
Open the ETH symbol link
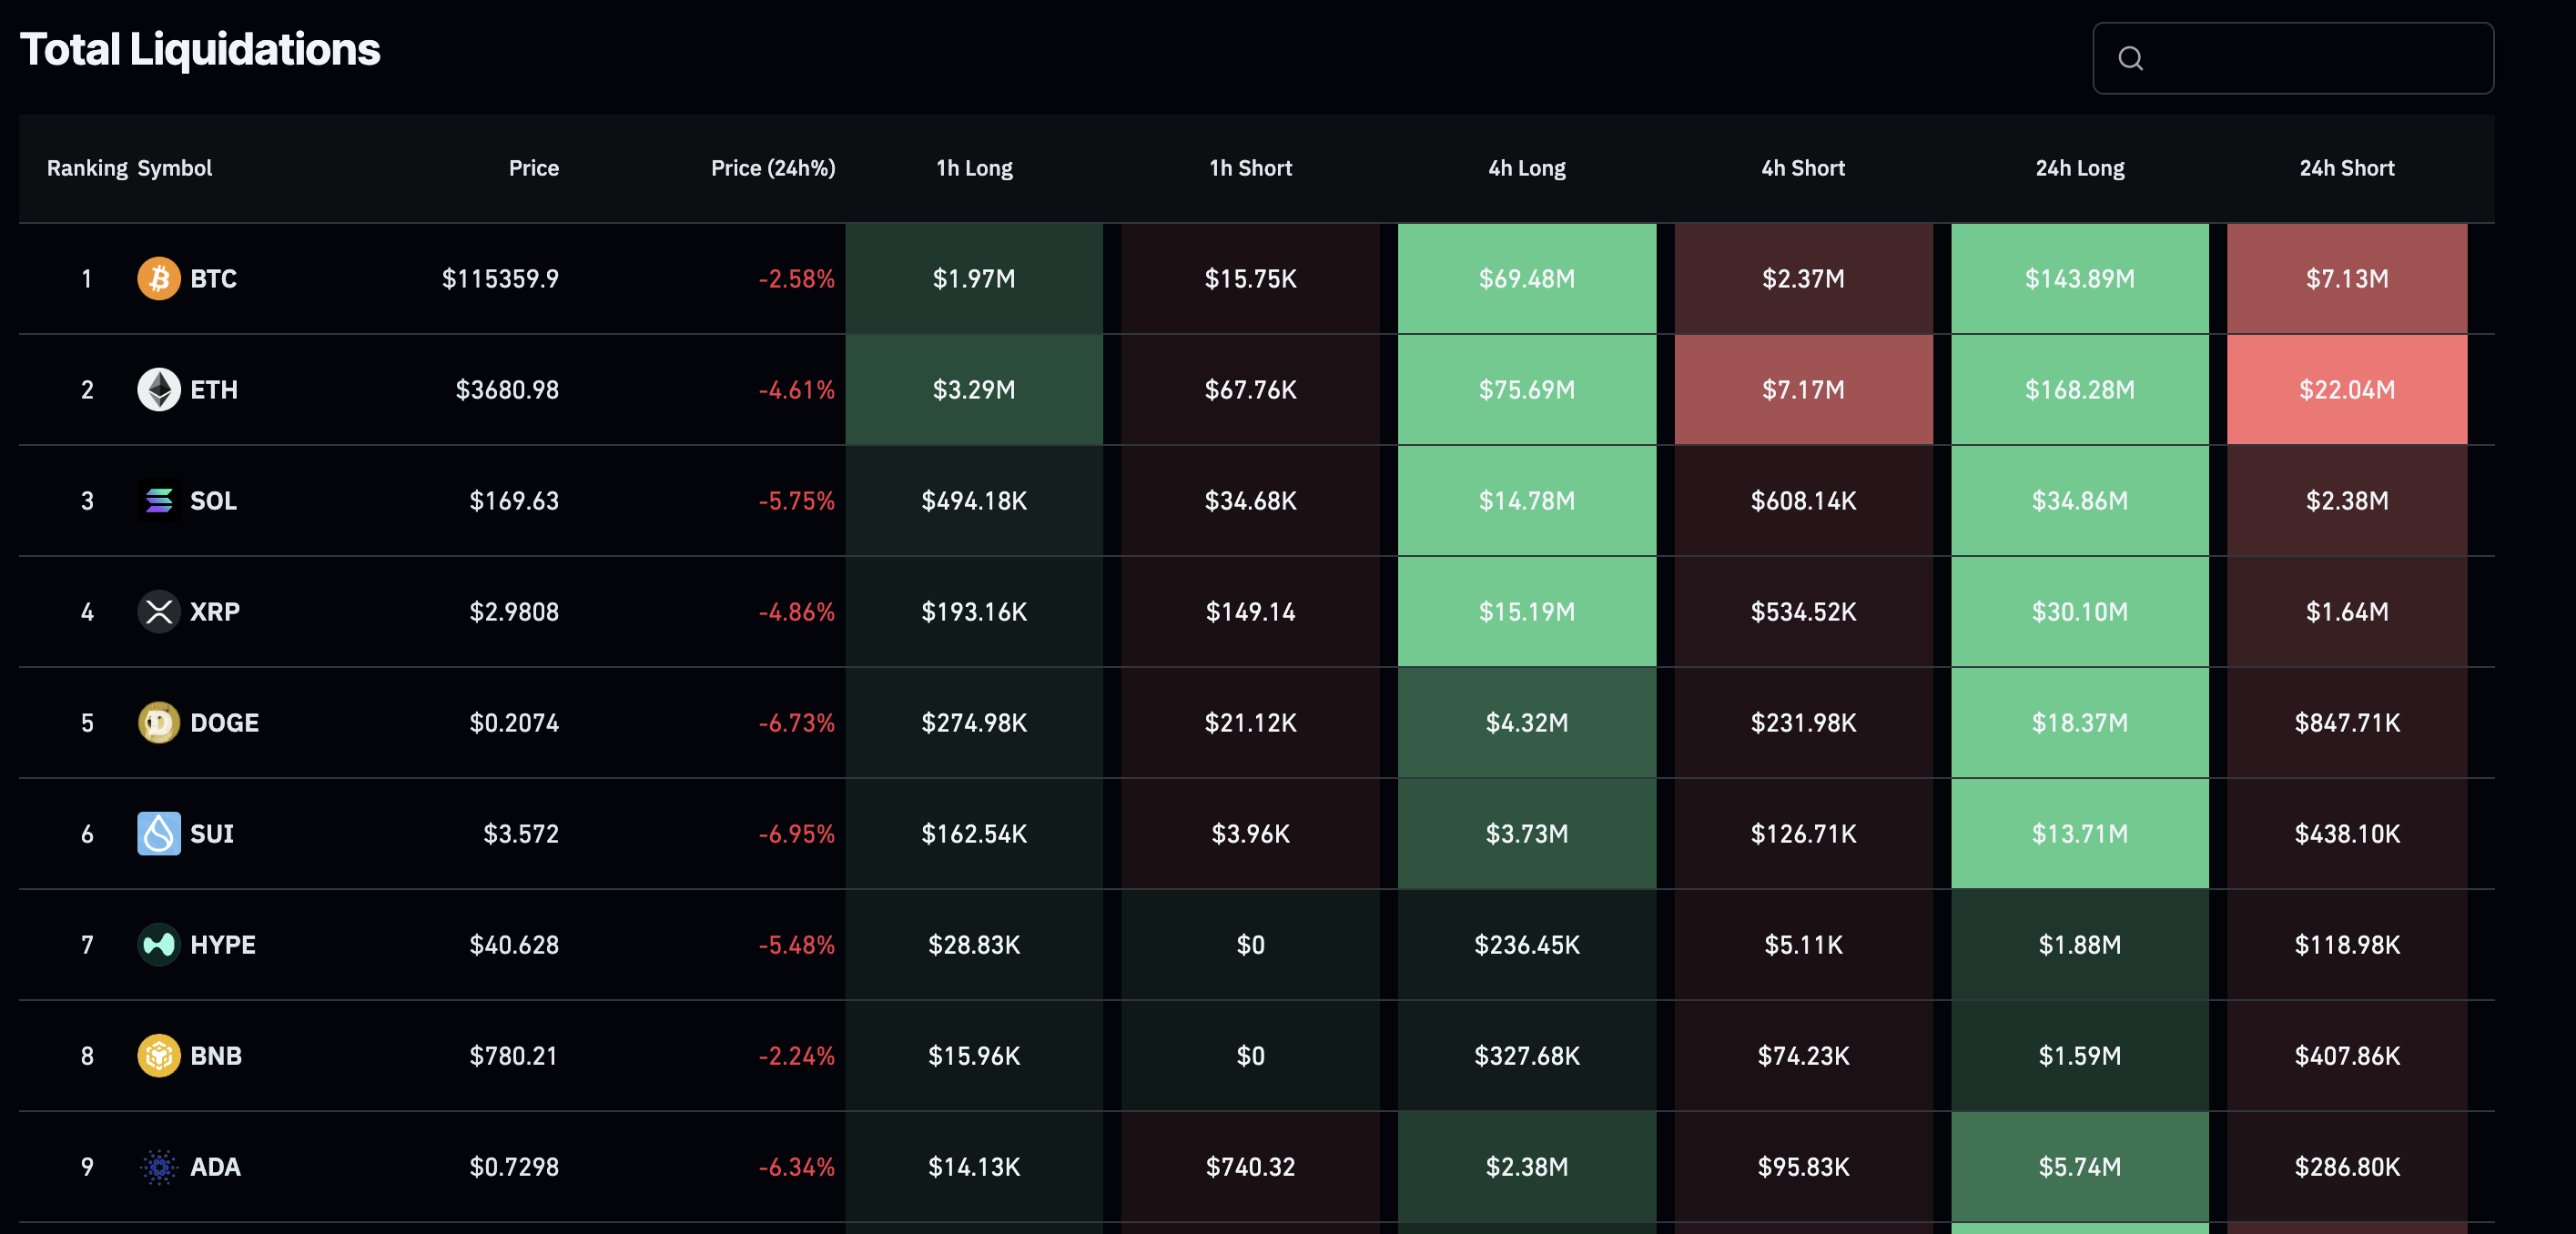point(214,389)
